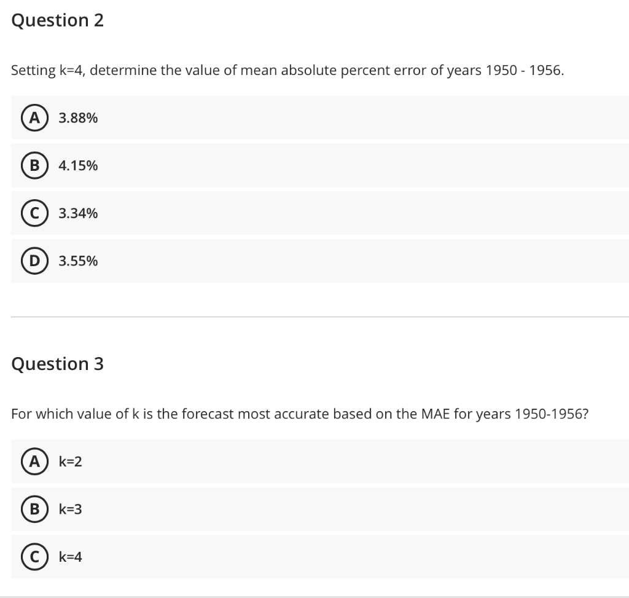Choose the 3.55% answer text

point(78,261)
